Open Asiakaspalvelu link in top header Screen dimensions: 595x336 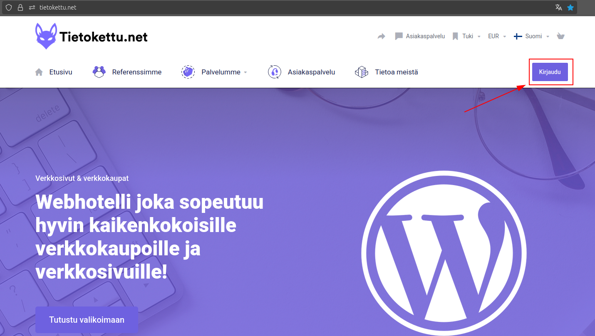tap(425, 36)
